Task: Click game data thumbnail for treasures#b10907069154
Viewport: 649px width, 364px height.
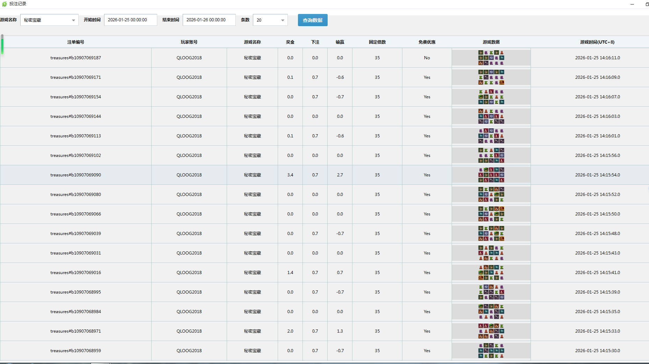Action: coord(491,97)
